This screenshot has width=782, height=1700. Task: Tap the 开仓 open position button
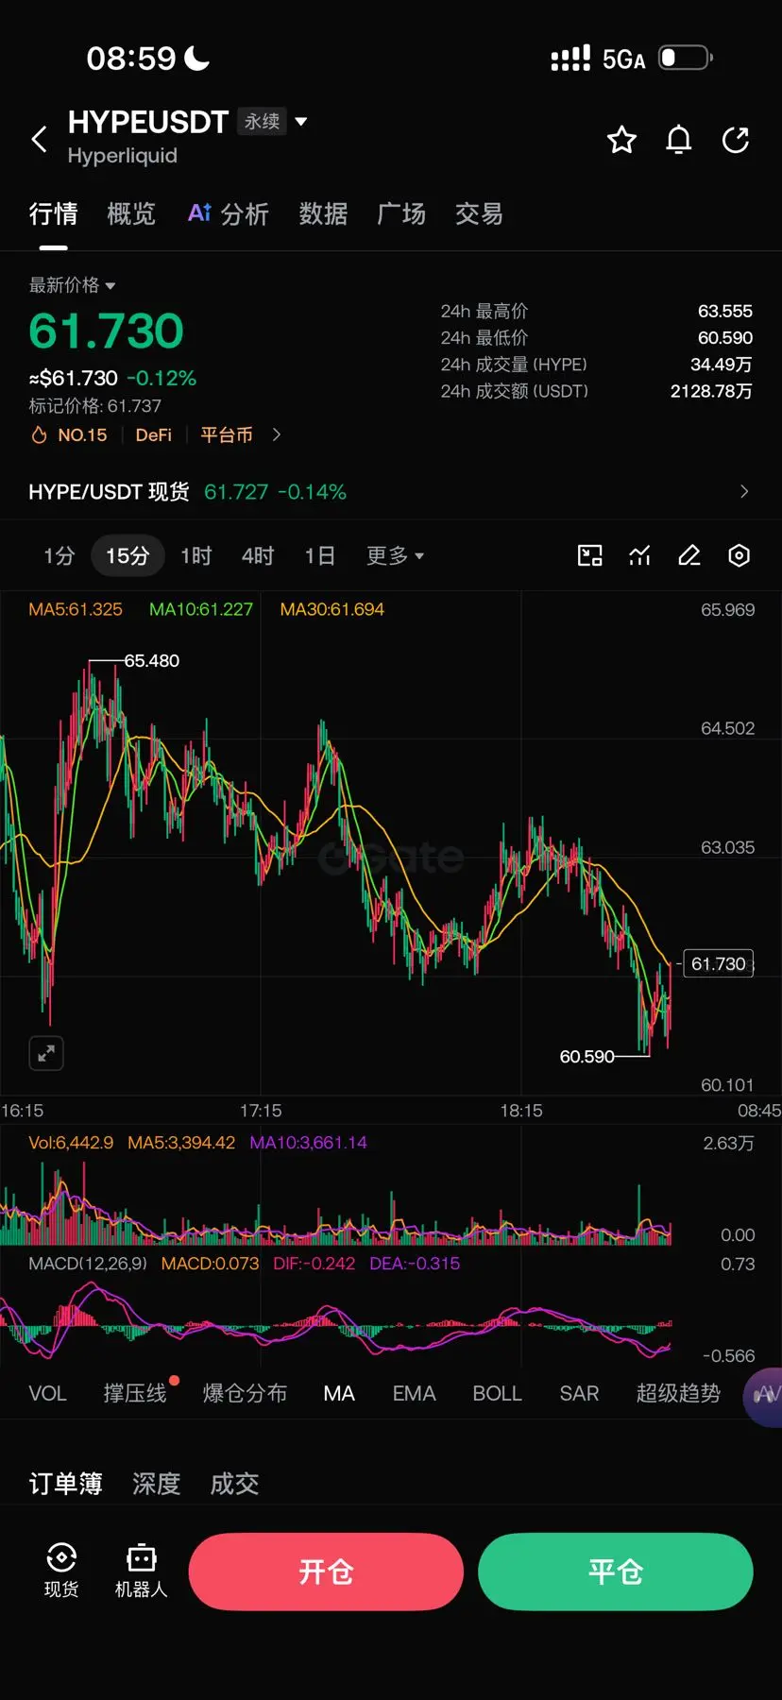click(326, 1572)
